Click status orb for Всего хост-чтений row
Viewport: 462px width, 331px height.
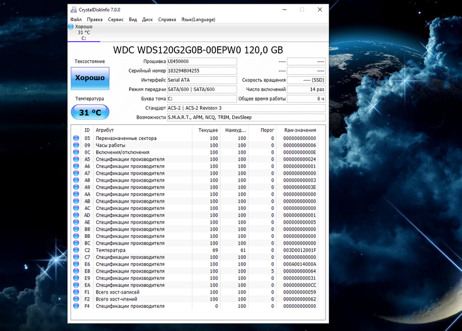(76, 299)
